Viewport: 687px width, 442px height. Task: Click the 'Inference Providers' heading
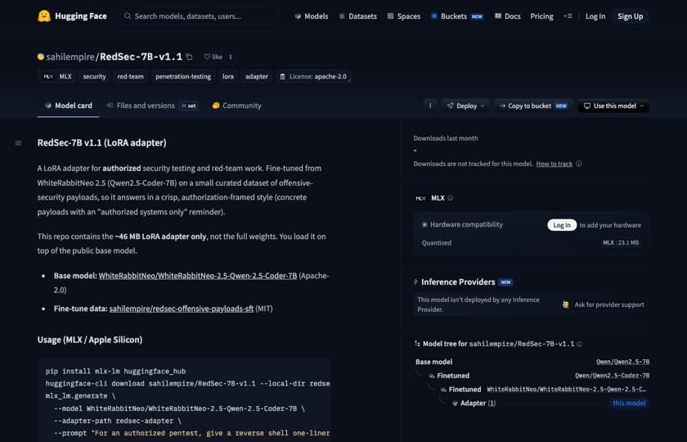458,282
